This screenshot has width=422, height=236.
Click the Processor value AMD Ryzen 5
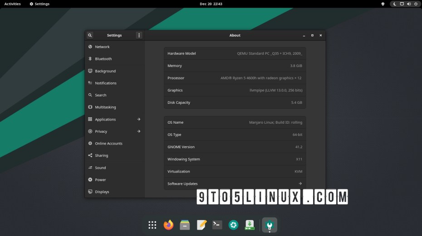pos(261,78)
